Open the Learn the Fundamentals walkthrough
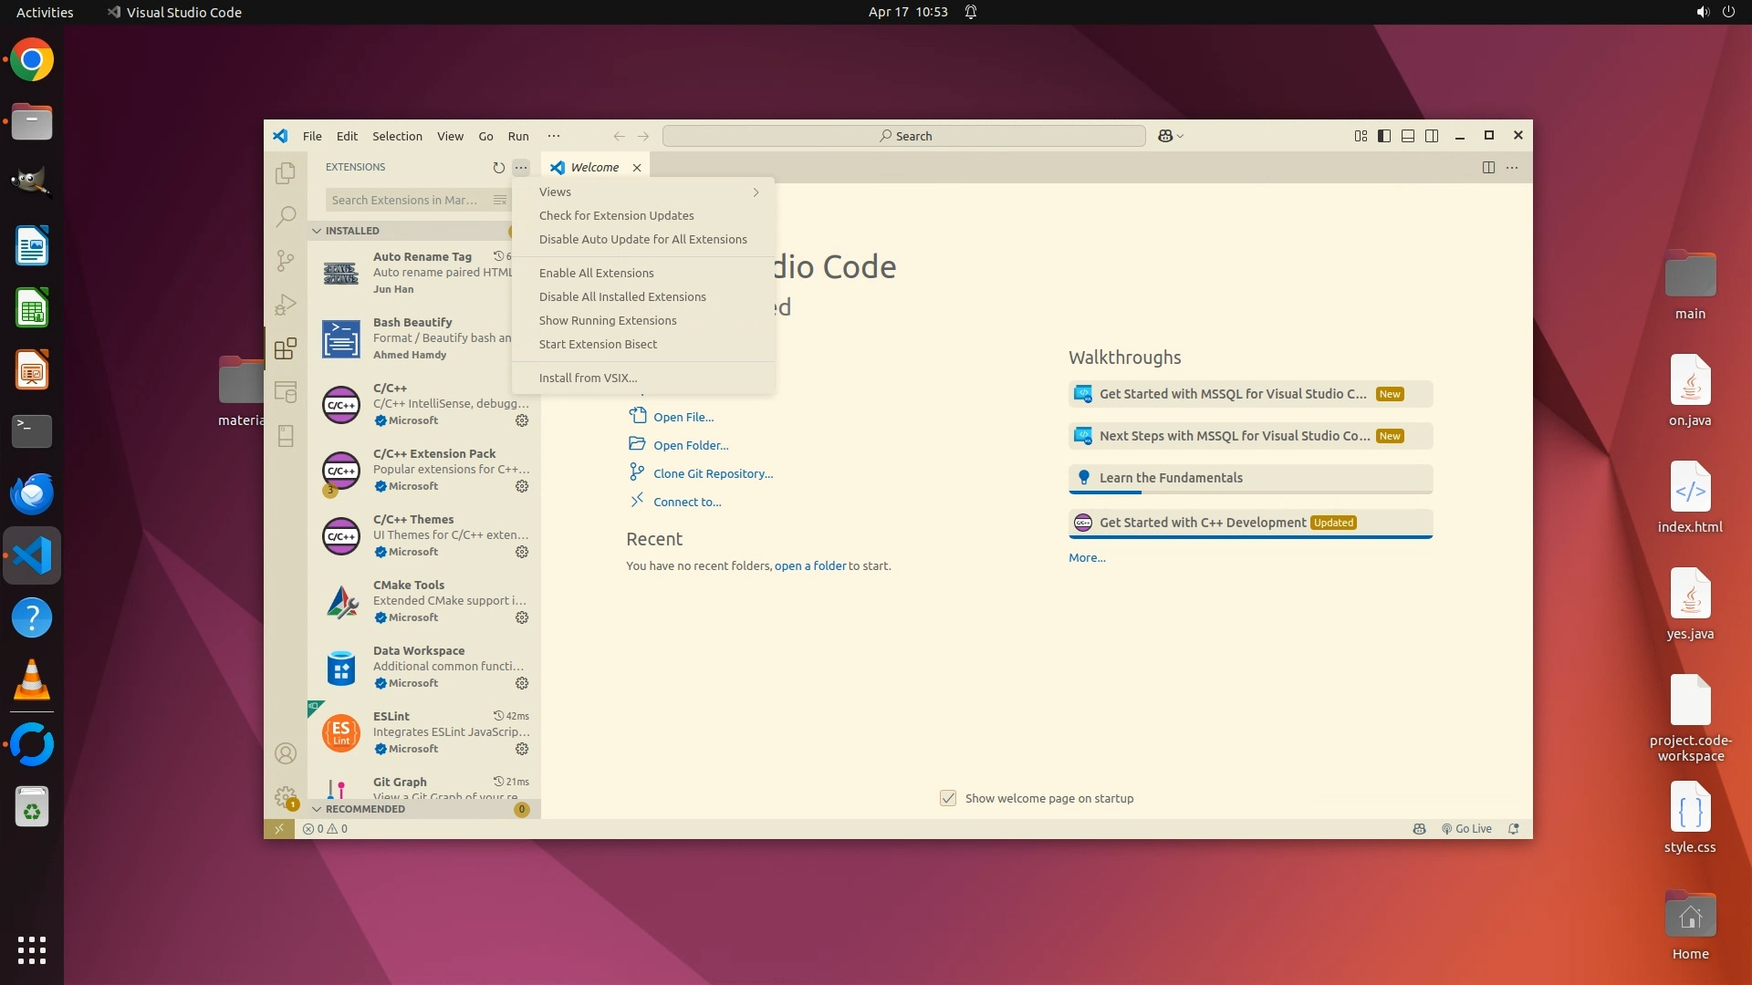The width and height of the screenshot is (1752, 985). [x=1171, y=478]
